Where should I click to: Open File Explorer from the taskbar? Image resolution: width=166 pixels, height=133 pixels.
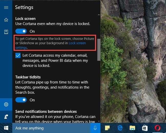click(x=132, y=128)
